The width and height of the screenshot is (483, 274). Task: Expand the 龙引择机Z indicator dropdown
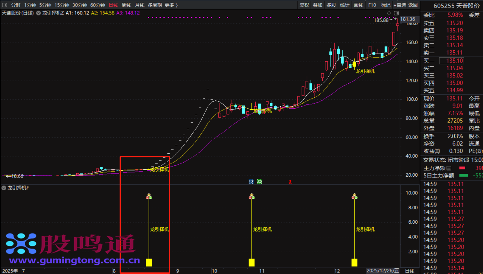point(39,13)
